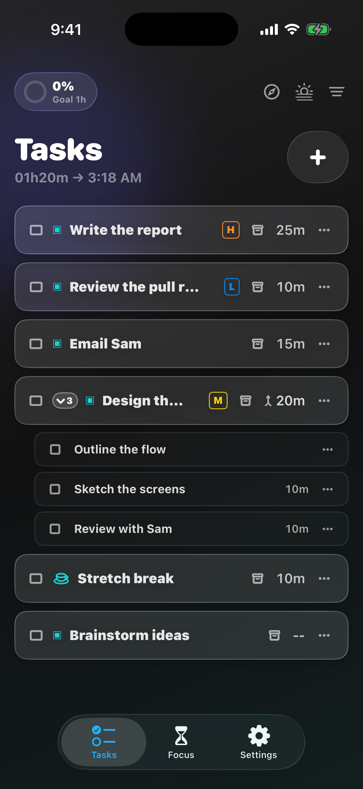Viewport: 363px width, 789px height.
Task: Tap the Wi-Fi status icon
Action: (x=292, y=29)
